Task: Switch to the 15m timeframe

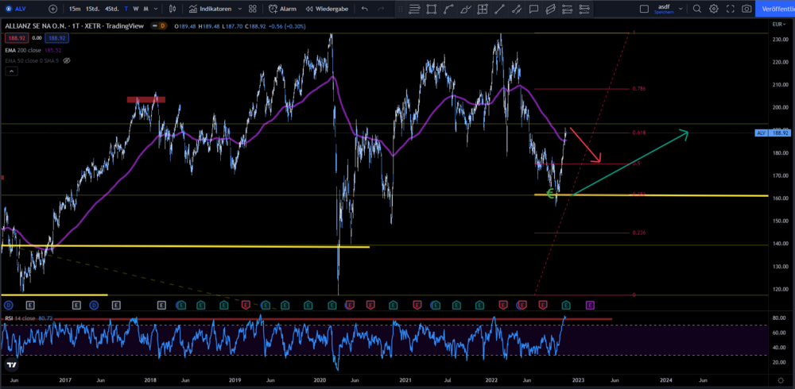Action: click(x=74, y=9)
